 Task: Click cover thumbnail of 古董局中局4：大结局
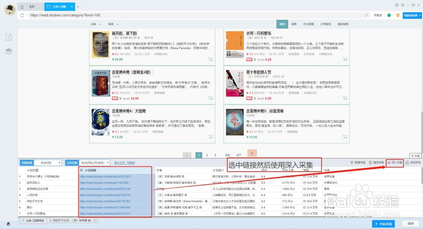click(100, 122)
